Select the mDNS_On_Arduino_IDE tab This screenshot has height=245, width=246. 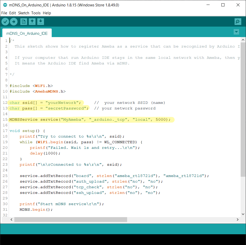[x=27, y=33]
